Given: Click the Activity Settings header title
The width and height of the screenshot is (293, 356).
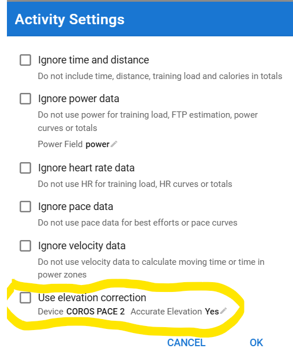Looking at the screenshot, I should coord(70,19).
